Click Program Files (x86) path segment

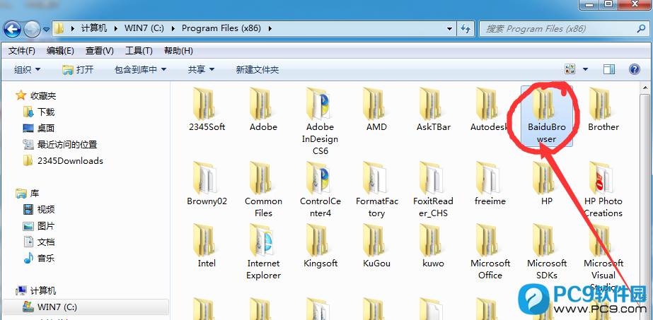(x=221, y=29)
